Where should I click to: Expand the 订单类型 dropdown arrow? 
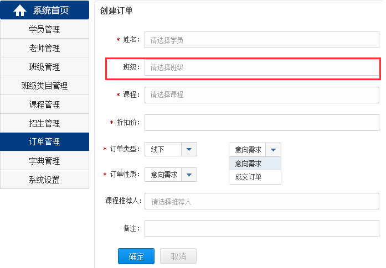(189, 149)
